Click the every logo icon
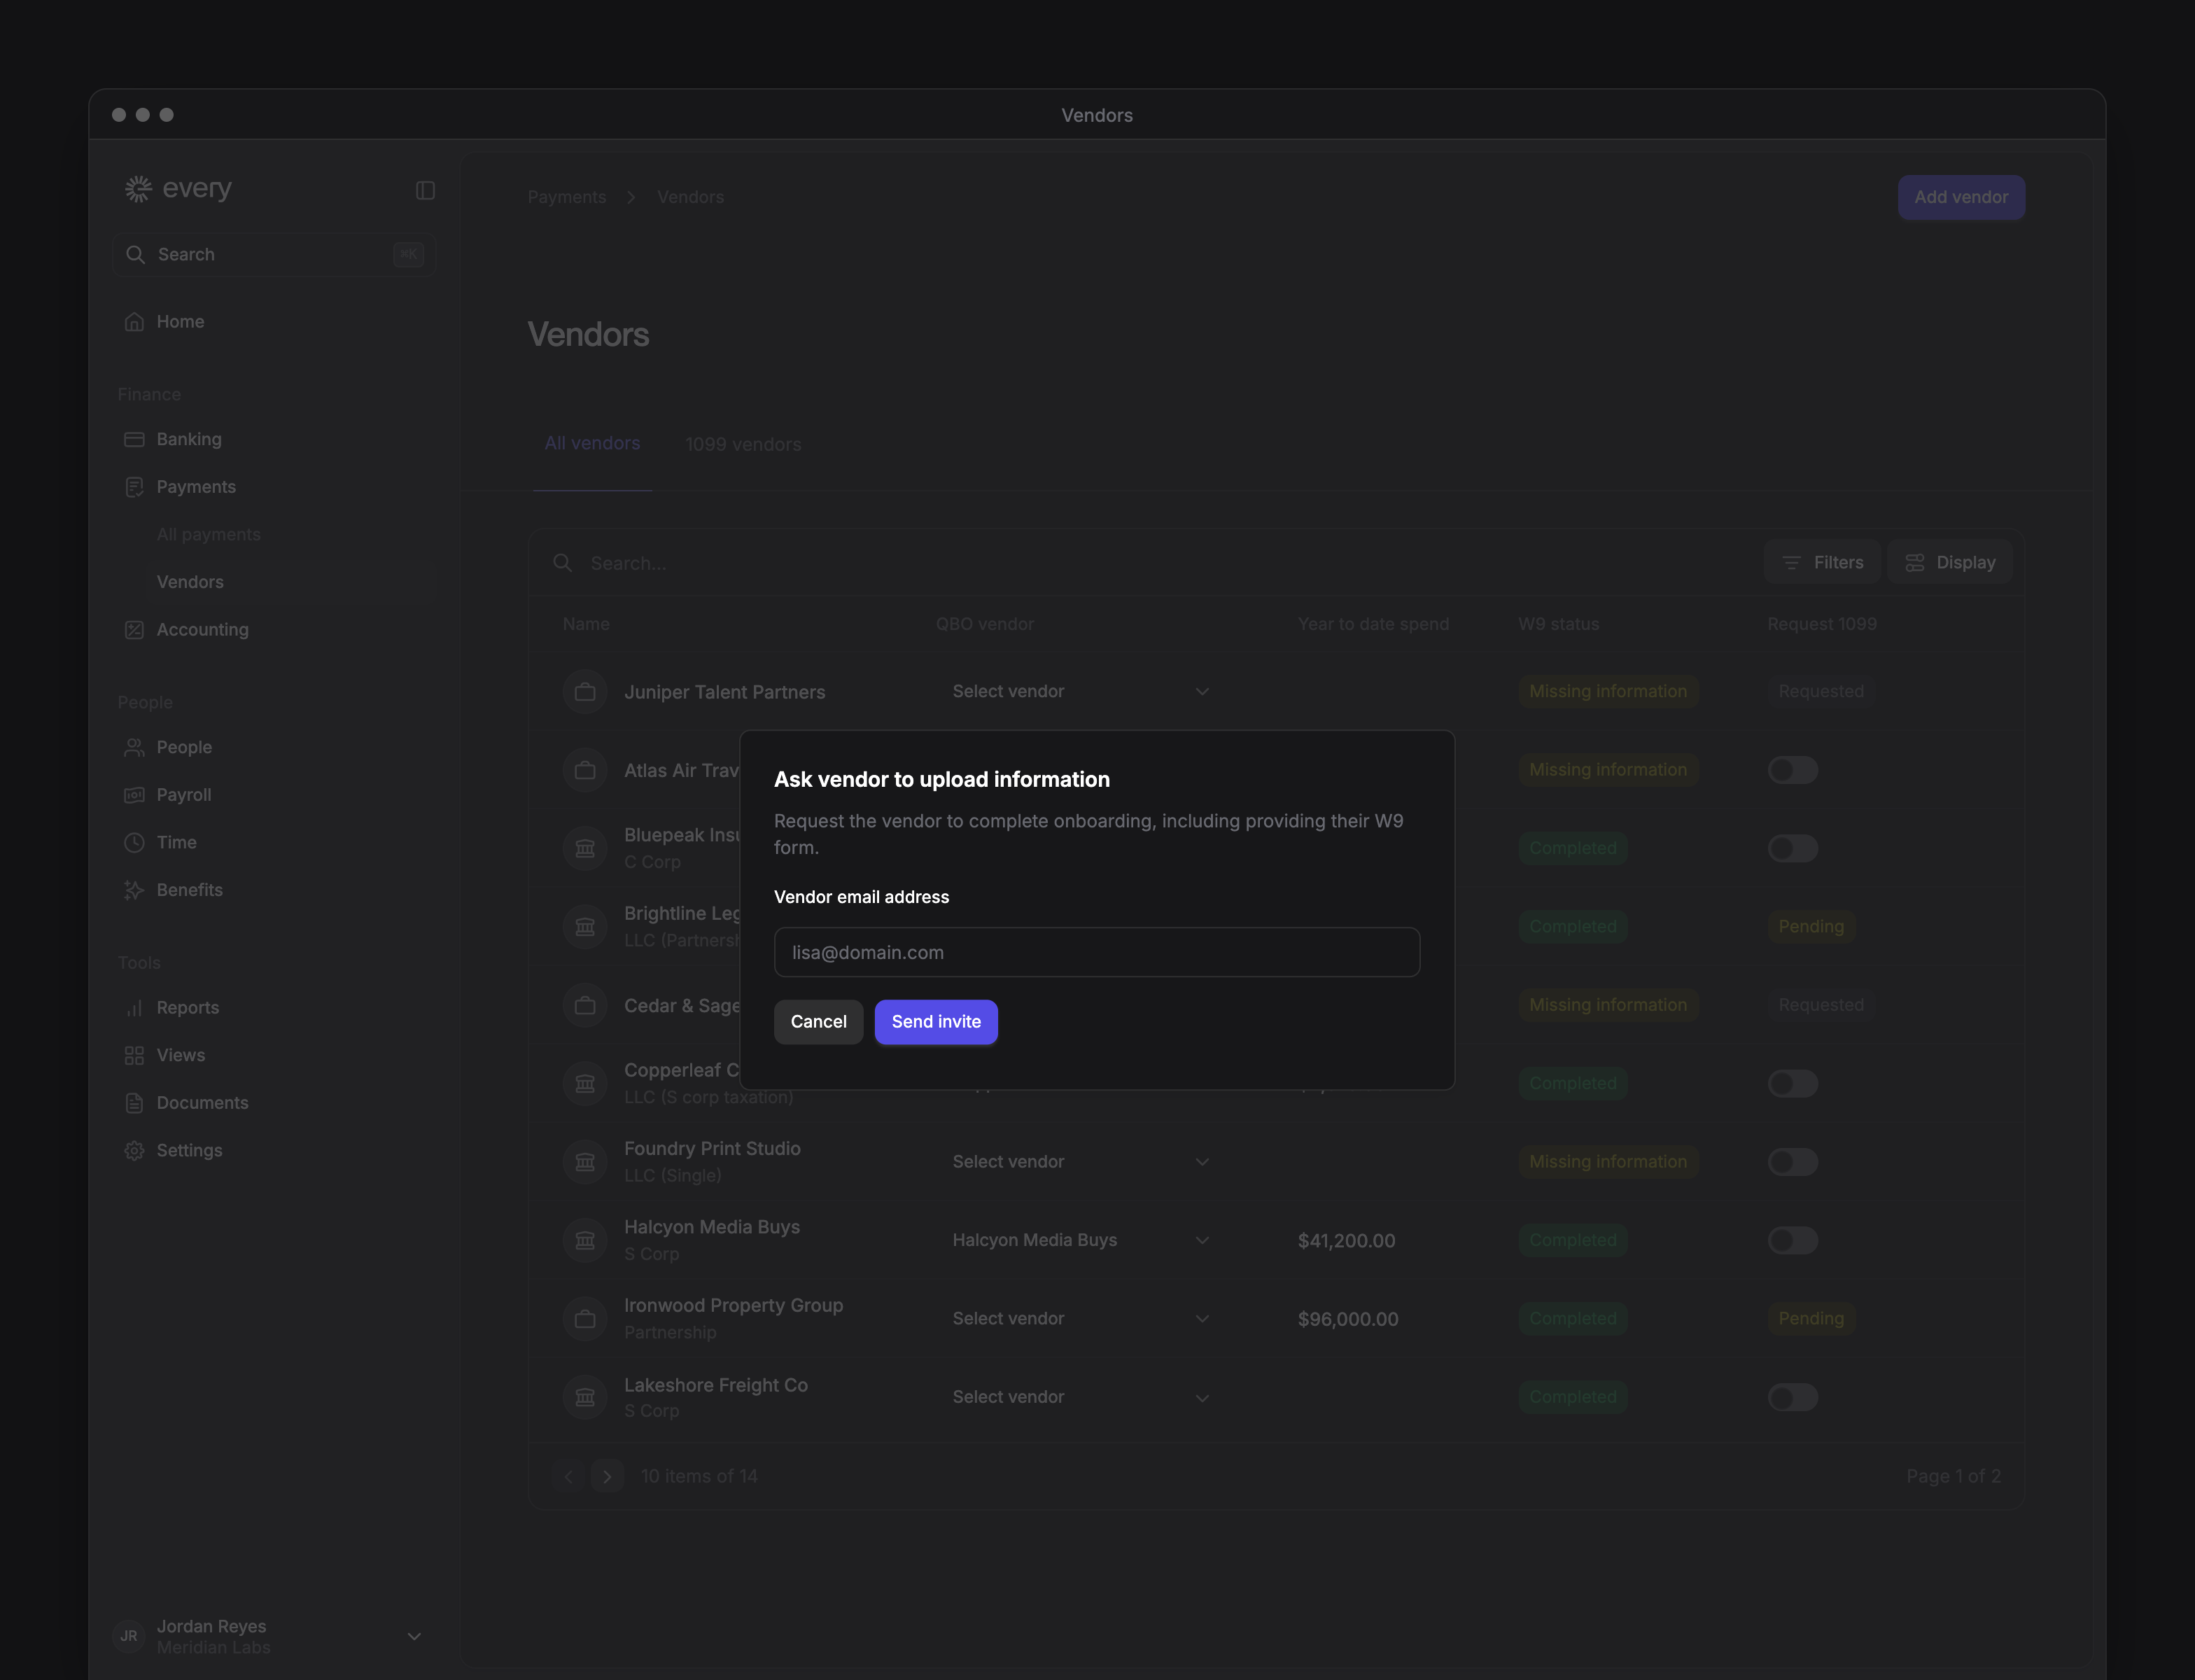The height and width of the screenshot is (1680, 2195). coord(138,189)
